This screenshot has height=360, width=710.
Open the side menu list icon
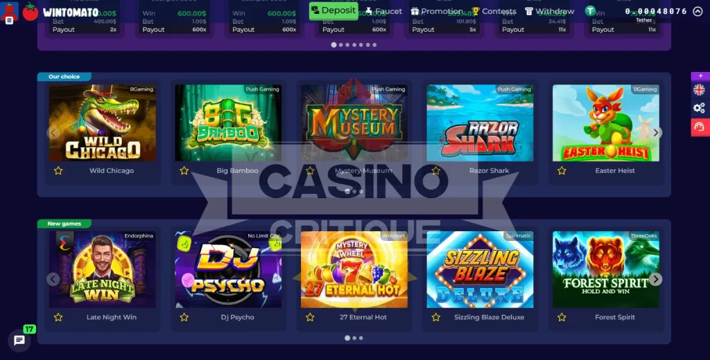[9, 20]
